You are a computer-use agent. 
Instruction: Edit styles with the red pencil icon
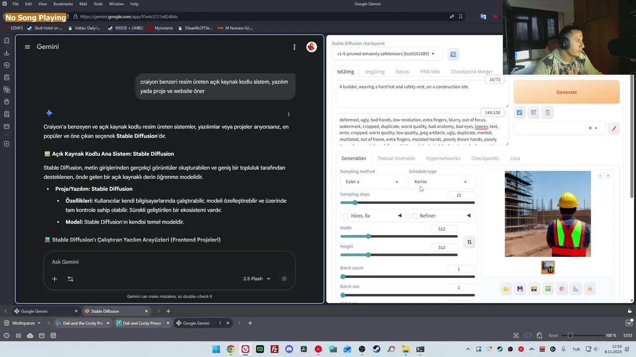(614, 128)
